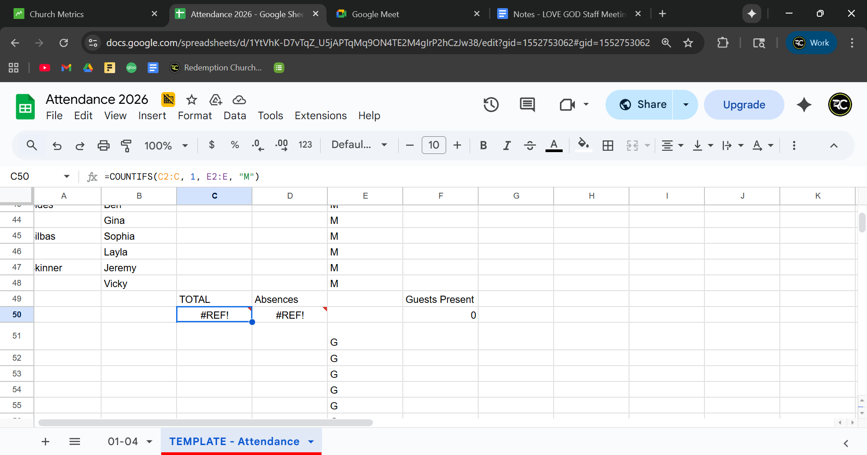Star the Attendance 2026 document

pyautogui.click(x=191, y=100)
